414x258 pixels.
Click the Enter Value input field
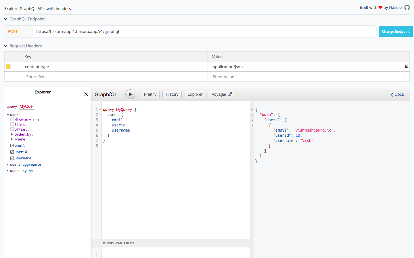pyautogui.click(x=308, y=77)
